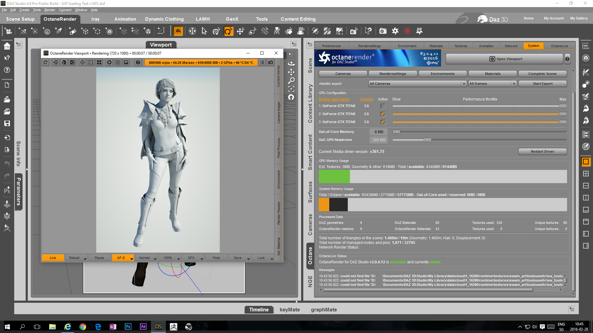The image size is (593, 333).
Task: Click the help question mark in Octane viewport toolbar
Action: tap(138, 62)
